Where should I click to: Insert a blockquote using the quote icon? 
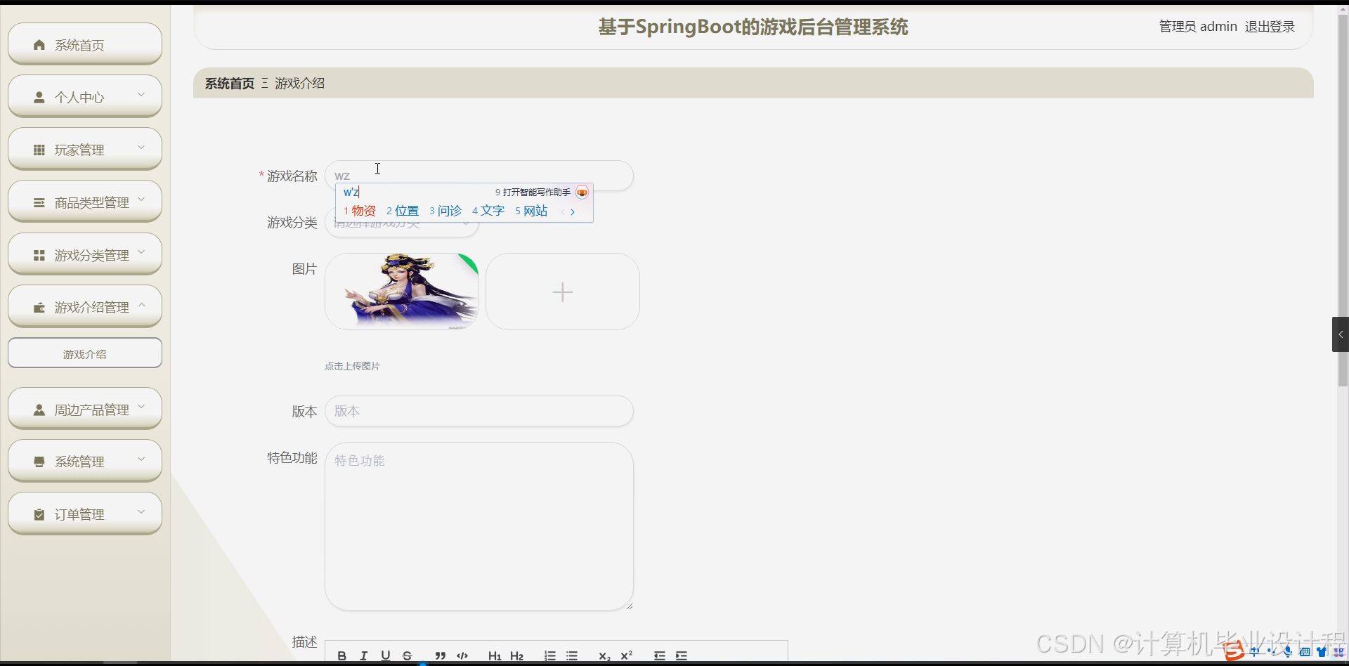click(x=441, y=655)
